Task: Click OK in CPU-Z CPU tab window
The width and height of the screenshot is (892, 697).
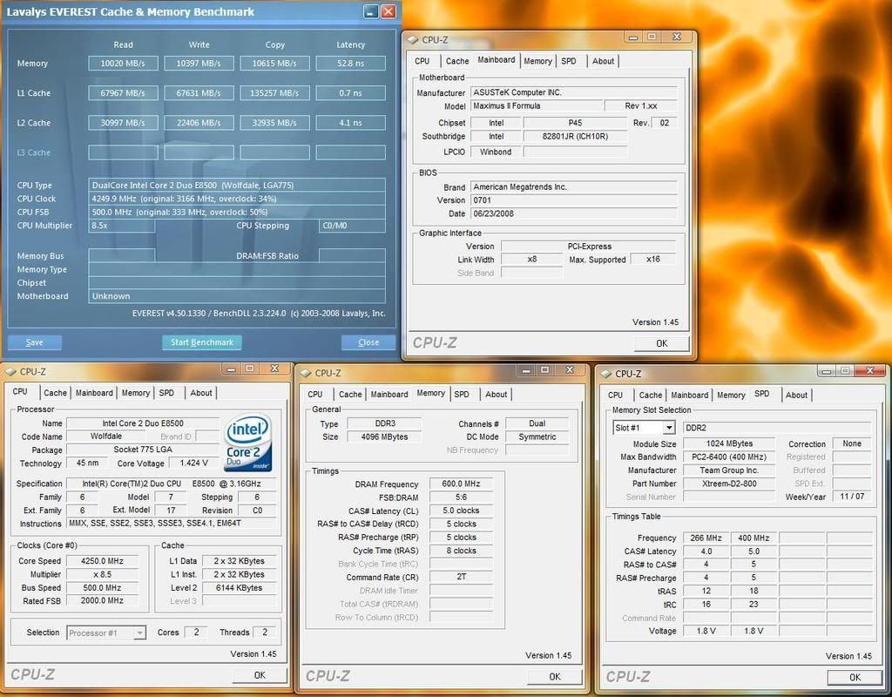Action: coord(260,675)
